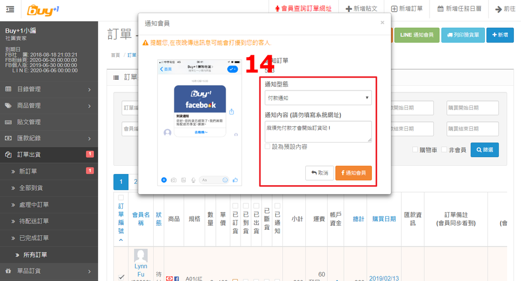Go to page 1 in pagination

coord(121,182)
